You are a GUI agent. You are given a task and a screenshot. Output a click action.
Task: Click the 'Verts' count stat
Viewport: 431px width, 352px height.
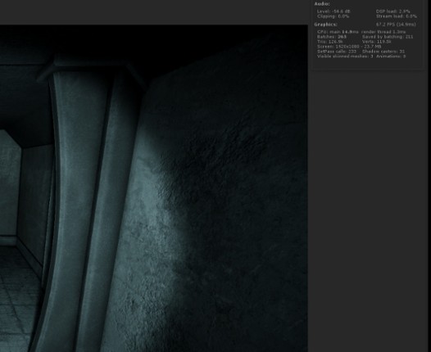point(377,42)
